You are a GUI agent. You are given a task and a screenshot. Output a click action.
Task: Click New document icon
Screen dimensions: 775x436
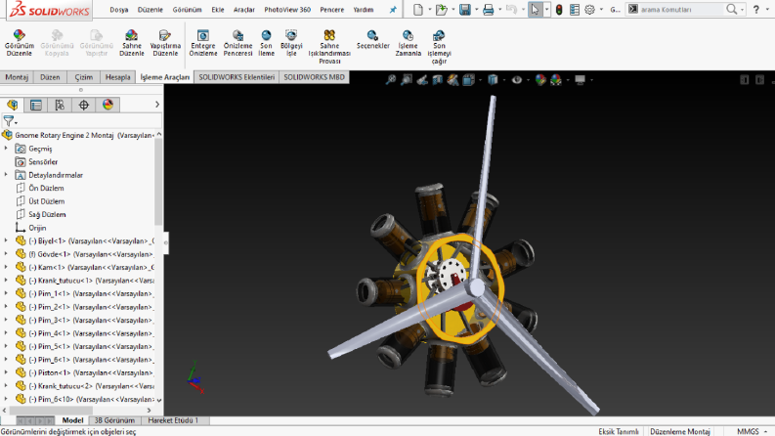pyautogui.click(x=418, y=10)
